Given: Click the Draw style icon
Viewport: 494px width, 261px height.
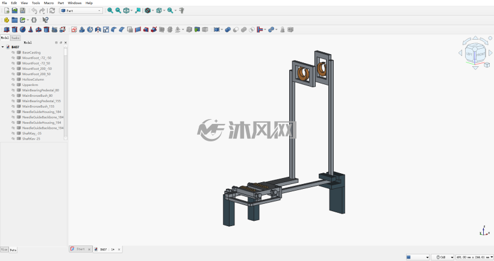Looking at the screenshot, I should (x=148, y=10).
